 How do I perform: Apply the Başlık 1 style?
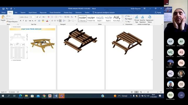[100, 19]
